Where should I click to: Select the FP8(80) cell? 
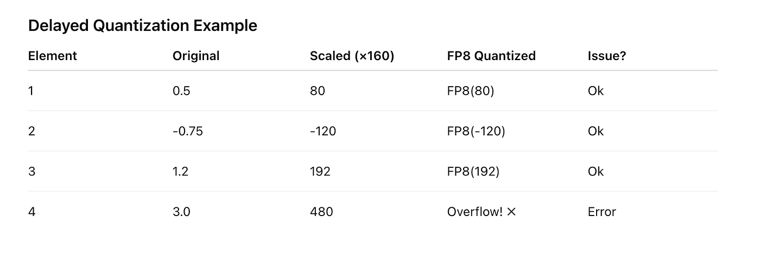[x=471, y=91]
